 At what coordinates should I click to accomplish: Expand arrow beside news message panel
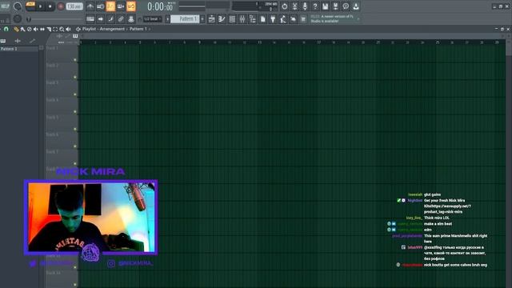[x=358, y=19]
